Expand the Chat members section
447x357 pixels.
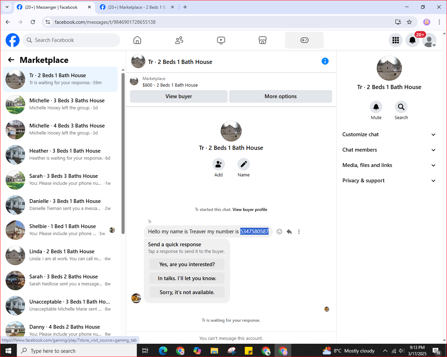[389, 150]
